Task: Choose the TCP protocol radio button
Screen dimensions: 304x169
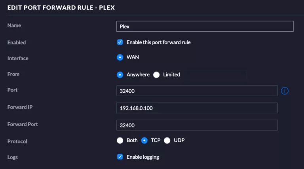Action: point(144,140)
